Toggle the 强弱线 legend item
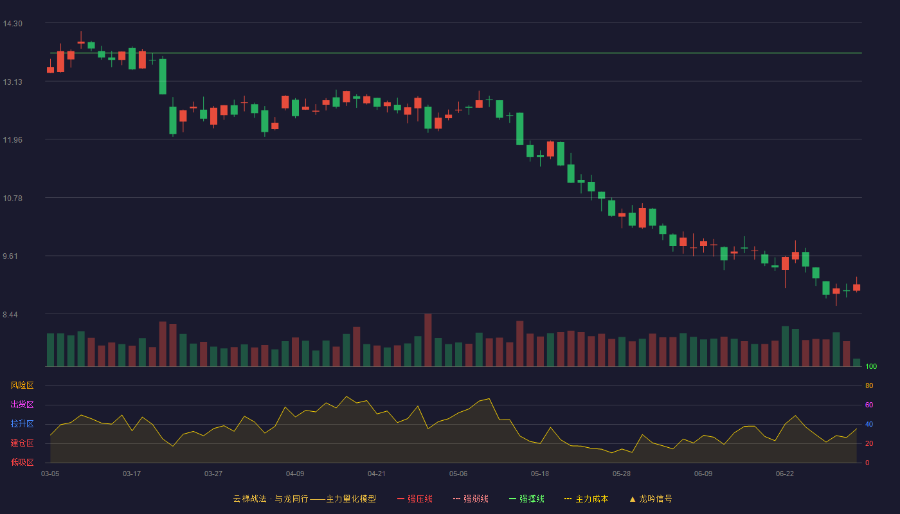900x514 pixels. [471, 499]
